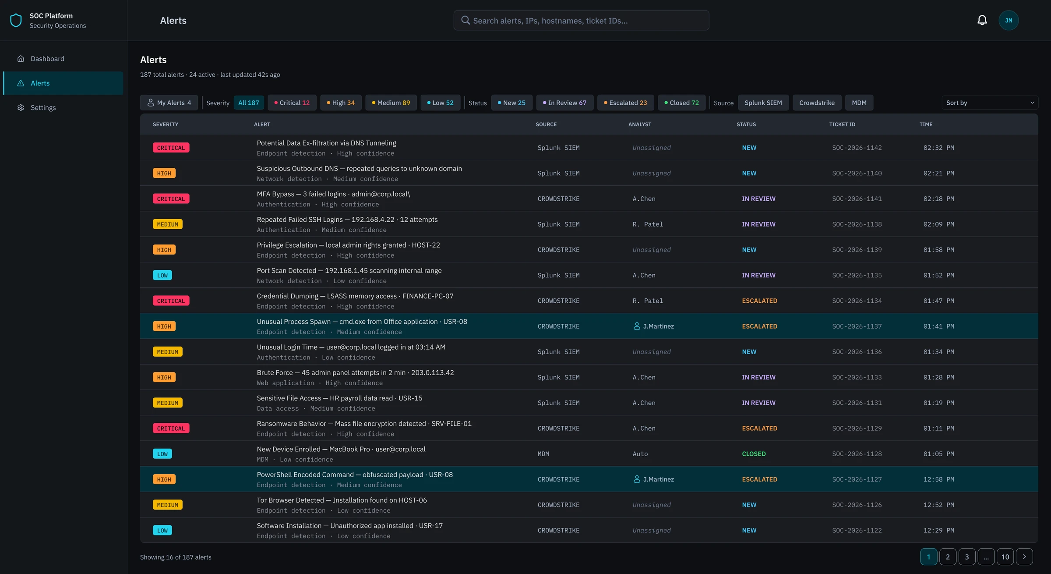Filter source by Splunk SIEM
The image size is (1051, 574).
pos(763,103)
